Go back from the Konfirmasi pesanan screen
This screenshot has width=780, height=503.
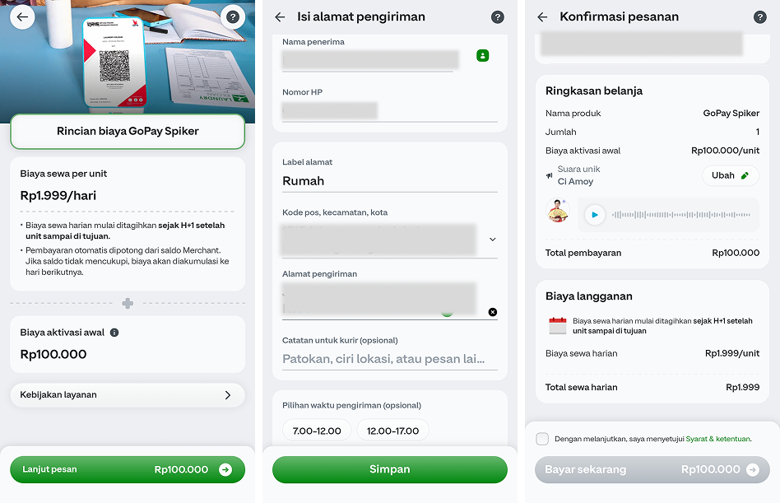coord(542,17)
